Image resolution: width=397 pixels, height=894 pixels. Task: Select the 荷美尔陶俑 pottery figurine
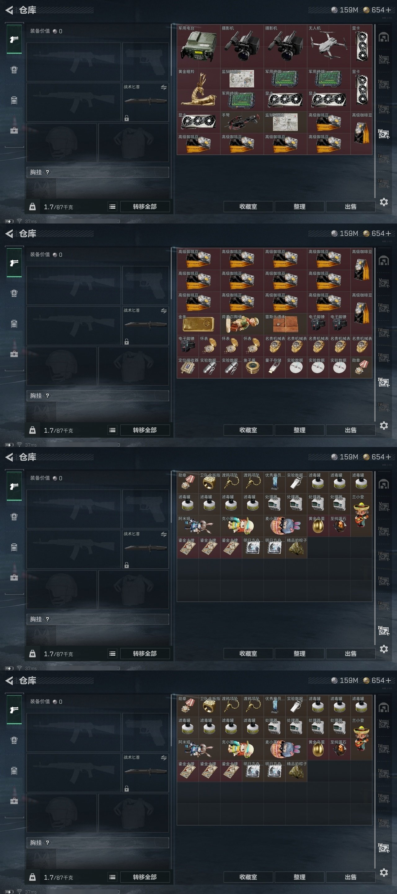(x=242, y=324)
